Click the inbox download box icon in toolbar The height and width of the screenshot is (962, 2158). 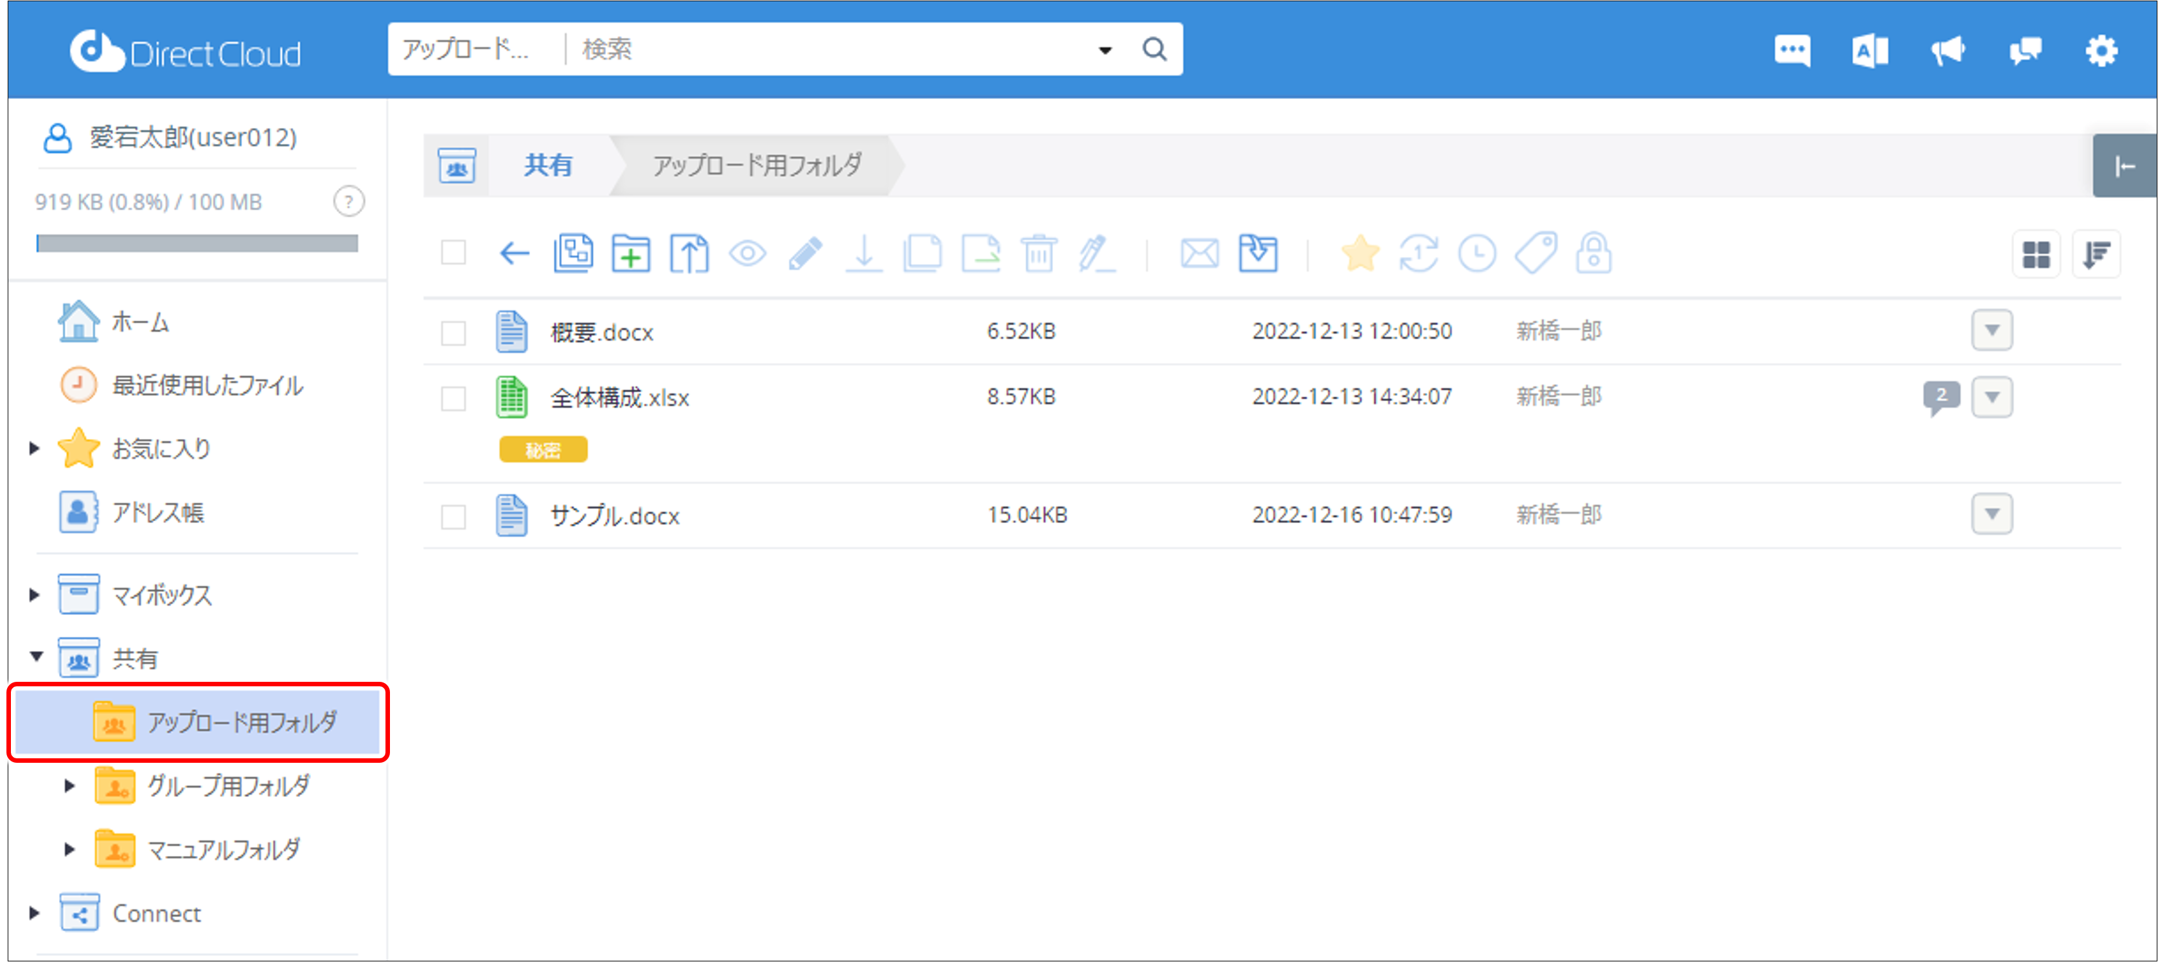(x=1259, y=253)
